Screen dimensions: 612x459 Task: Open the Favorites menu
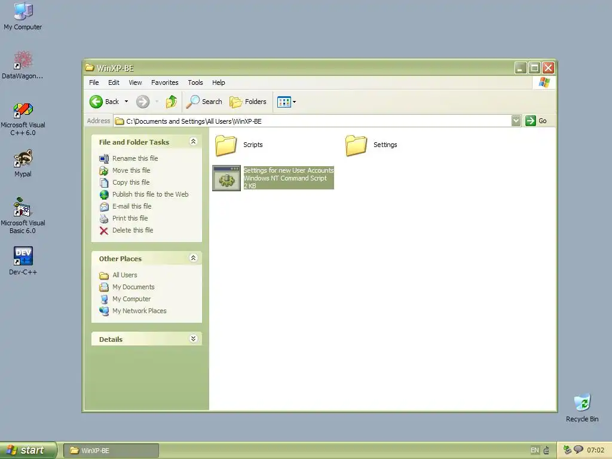click(x=165, y=82)
